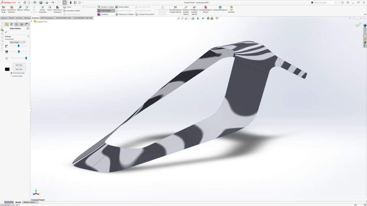Screen dimensions: 367x206
Task: Select Vertical stripes option
Action: click(11, 76)
